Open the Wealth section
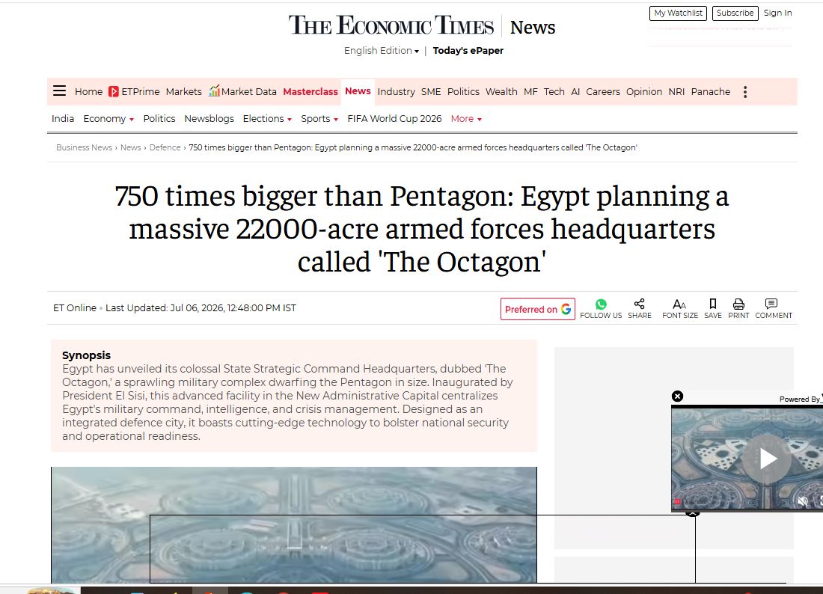Viewport: 823px width, 594px height. pyautogui.click(x=501, y=92)
